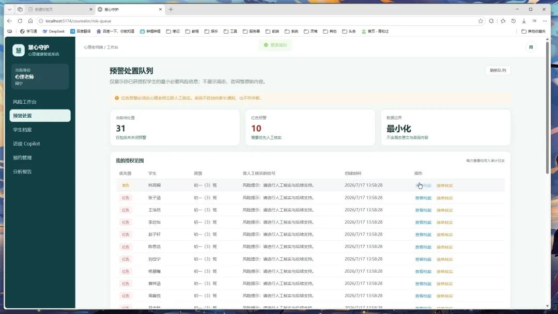Click 查看档案 for 张子涵
The width and height of the screenshot is (558, 314).
pyautogui.click(x=423, y=198)
